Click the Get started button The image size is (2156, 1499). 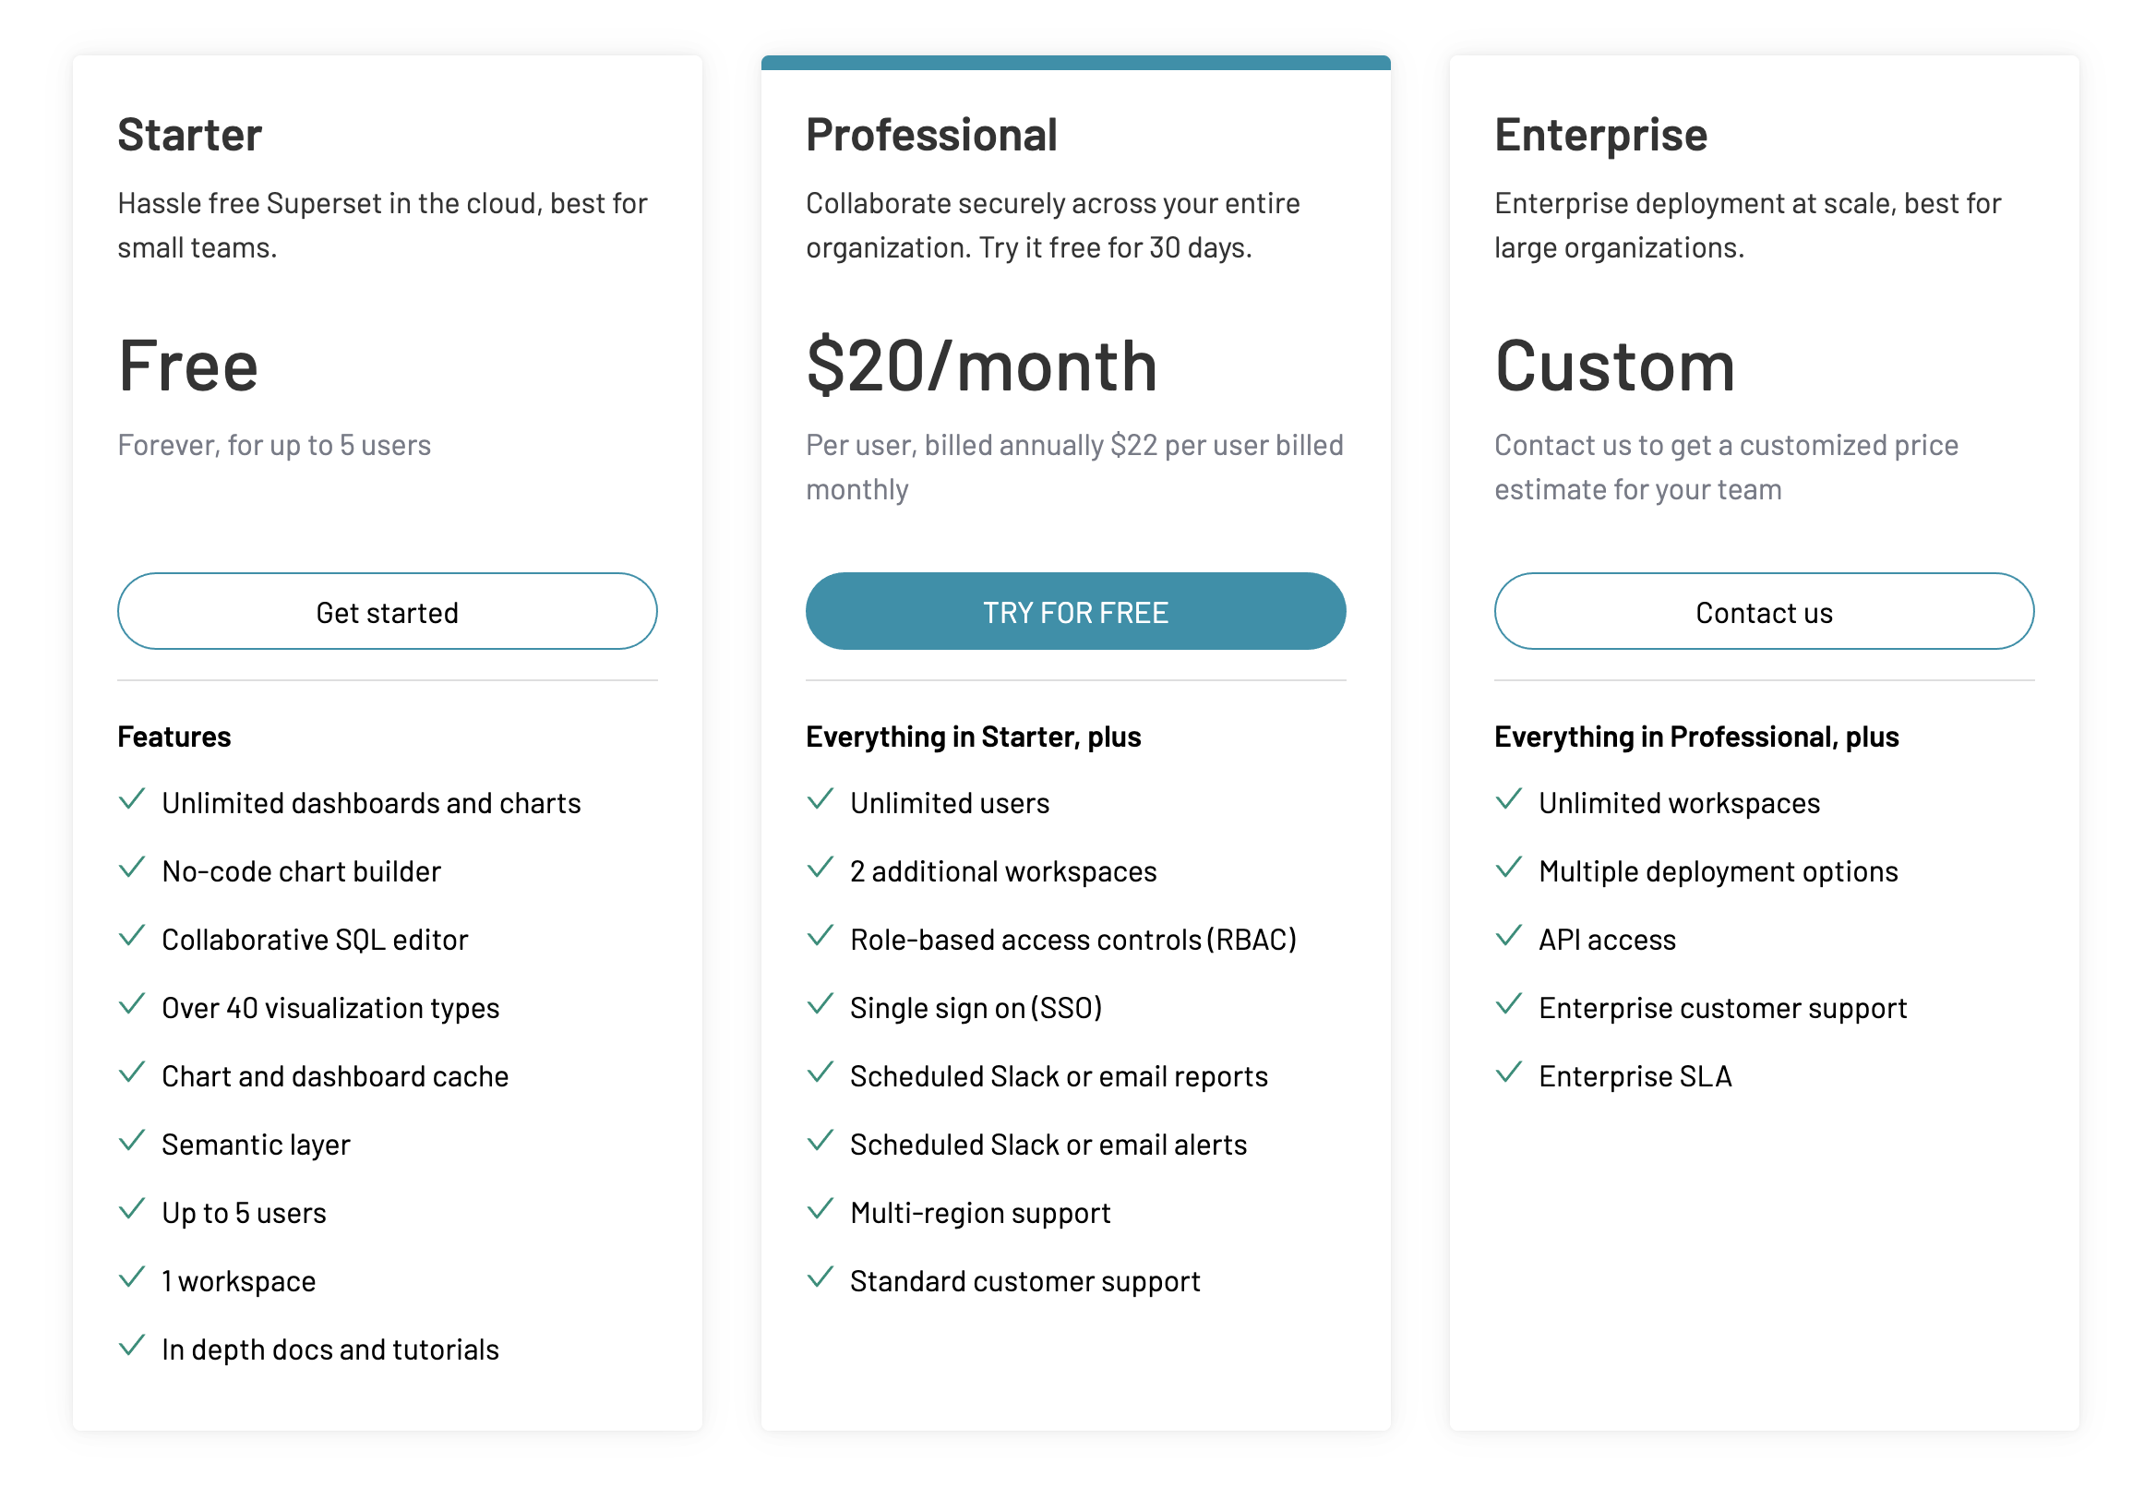[x=387, y=611]
